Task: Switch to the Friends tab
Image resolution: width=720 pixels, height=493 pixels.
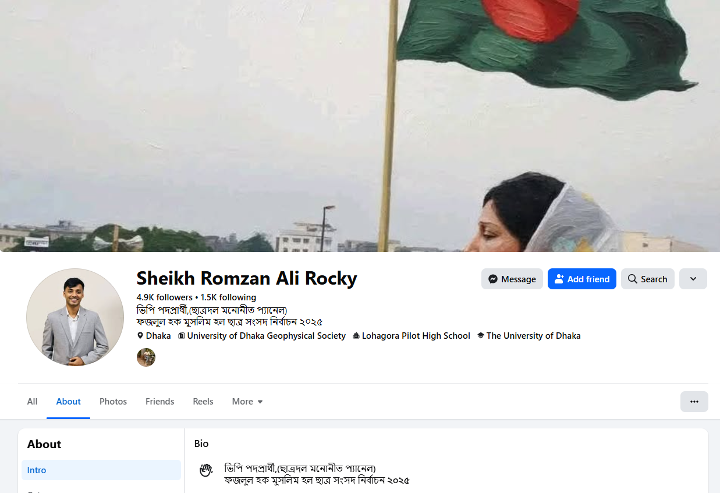Action: [x=160, y=402]
